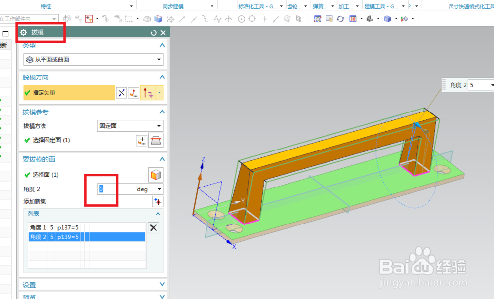Viewport: 494px width, 299px height.
Task: Click the snap point intersection icon in the toolbar
Action: pyautogui.click(x=264, y=18)
